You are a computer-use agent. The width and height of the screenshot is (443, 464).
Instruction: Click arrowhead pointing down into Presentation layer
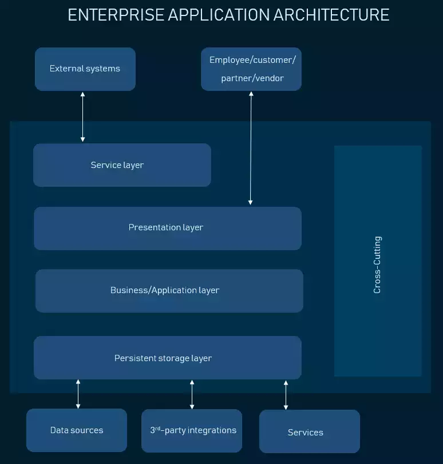click(251, 202)
